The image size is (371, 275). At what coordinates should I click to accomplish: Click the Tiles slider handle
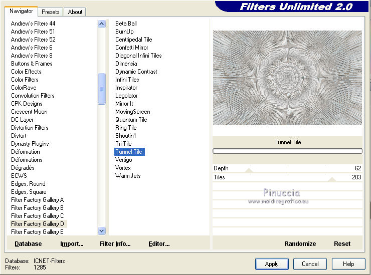(331, 179)
